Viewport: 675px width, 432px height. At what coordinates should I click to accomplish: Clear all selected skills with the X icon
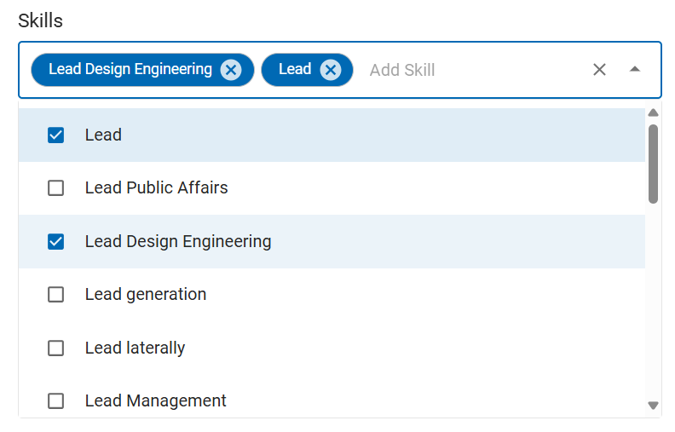tap(599, 70)
